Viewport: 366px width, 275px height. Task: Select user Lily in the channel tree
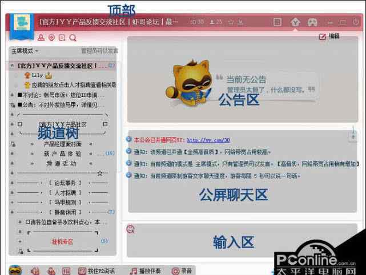(x=37, y=75)
